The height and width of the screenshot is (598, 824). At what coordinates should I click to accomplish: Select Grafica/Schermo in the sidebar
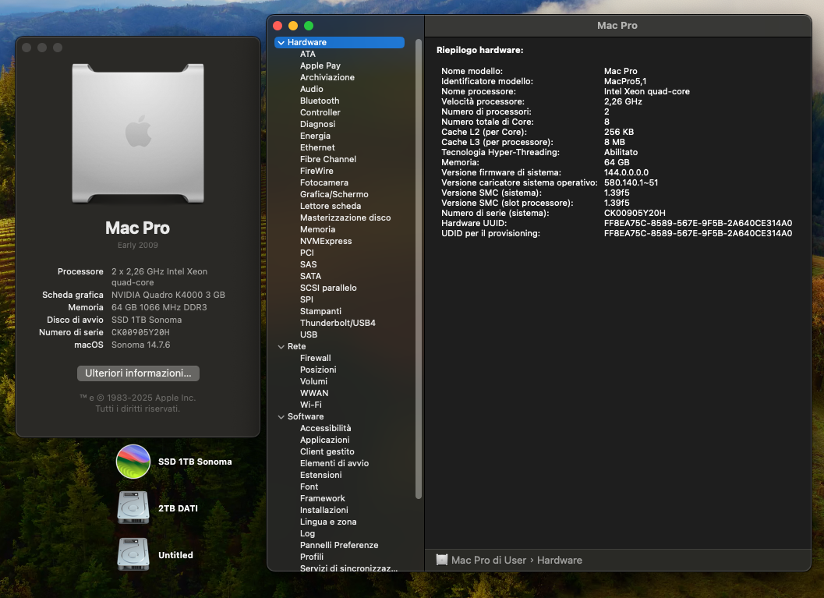pyautogui.click(x=334, y=194)
